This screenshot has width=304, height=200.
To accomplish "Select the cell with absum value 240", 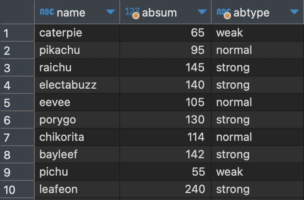I will point(166,190).
